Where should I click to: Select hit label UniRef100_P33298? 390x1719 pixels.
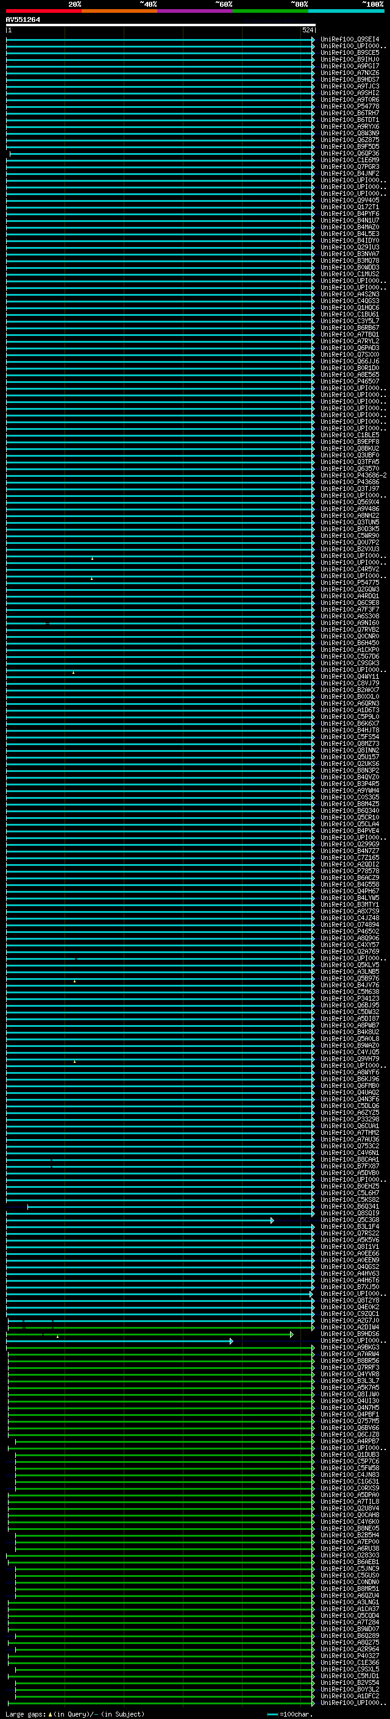click(x=350, y=1119)
